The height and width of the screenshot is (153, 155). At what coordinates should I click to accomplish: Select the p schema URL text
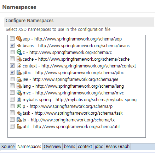71,106
